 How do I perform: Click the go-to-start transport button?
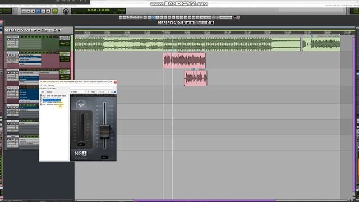tap(24, 11)
